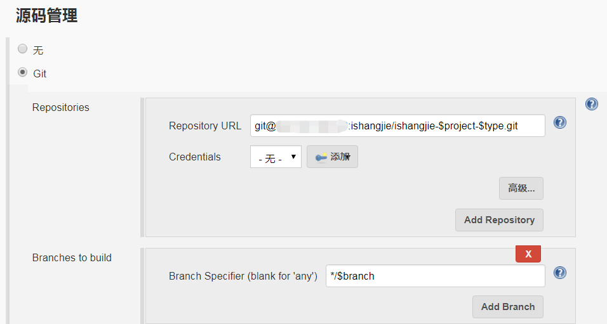Screen dimensions: 607x324
Task: Select the 无 source control radio
Action: 22,49
